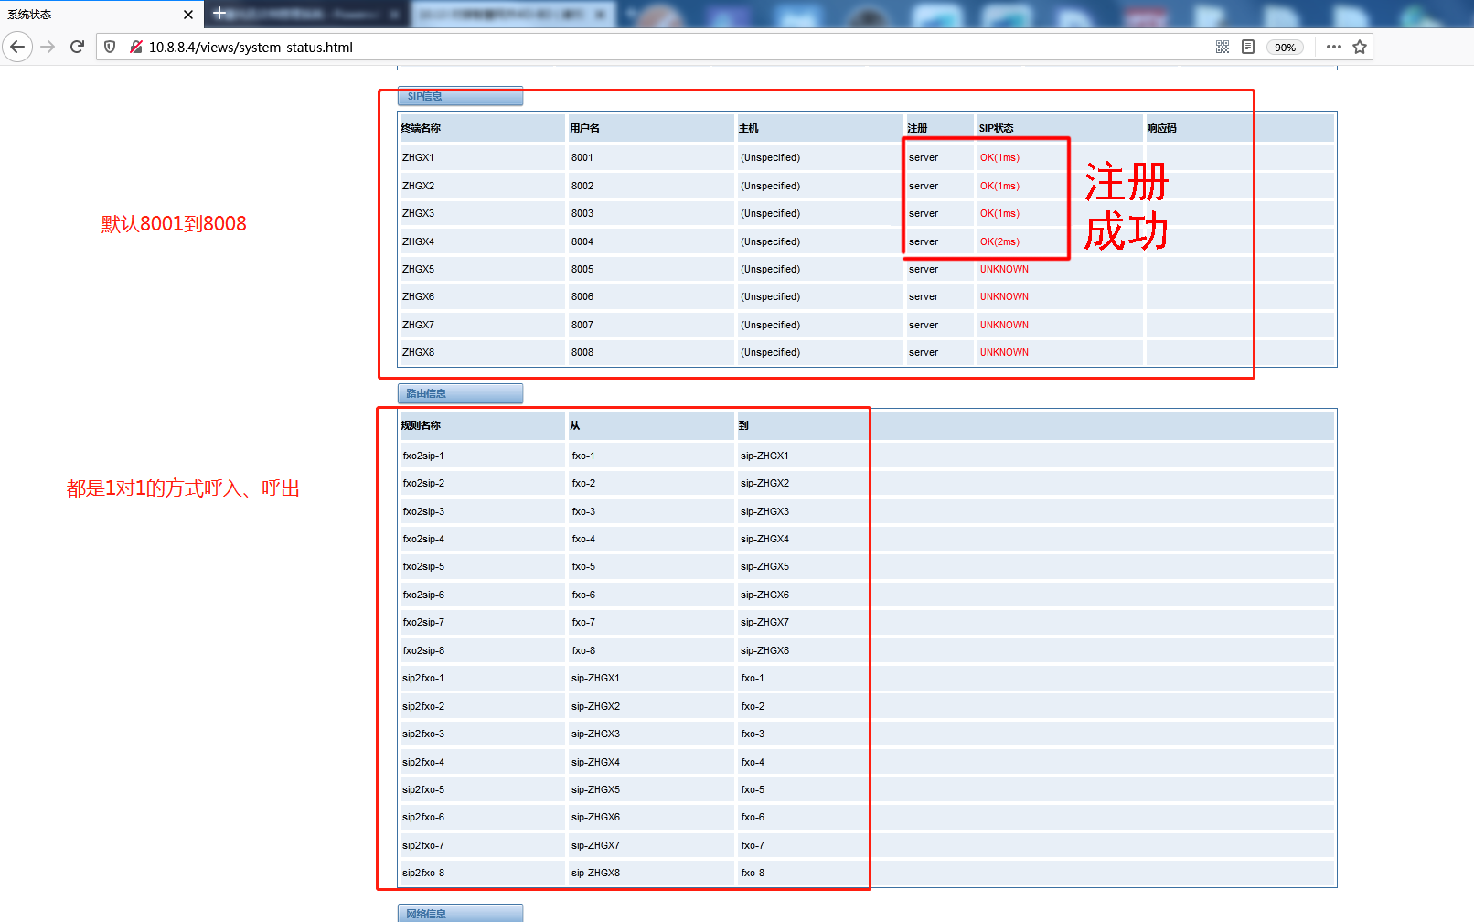Open the page actions three-dot menu
The image size is (1474, 922).
[1333, 47]
